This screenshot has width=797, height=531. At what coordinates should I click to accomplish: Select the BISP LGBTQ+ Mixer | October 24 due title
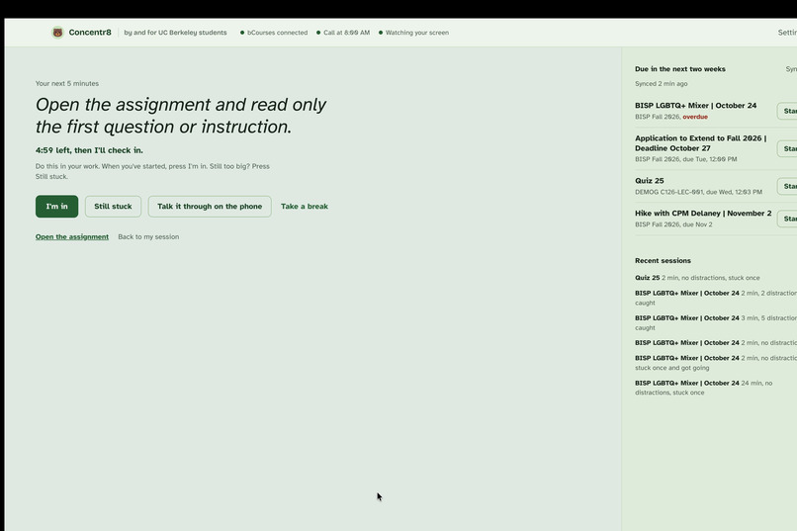[x=695, y=106]
